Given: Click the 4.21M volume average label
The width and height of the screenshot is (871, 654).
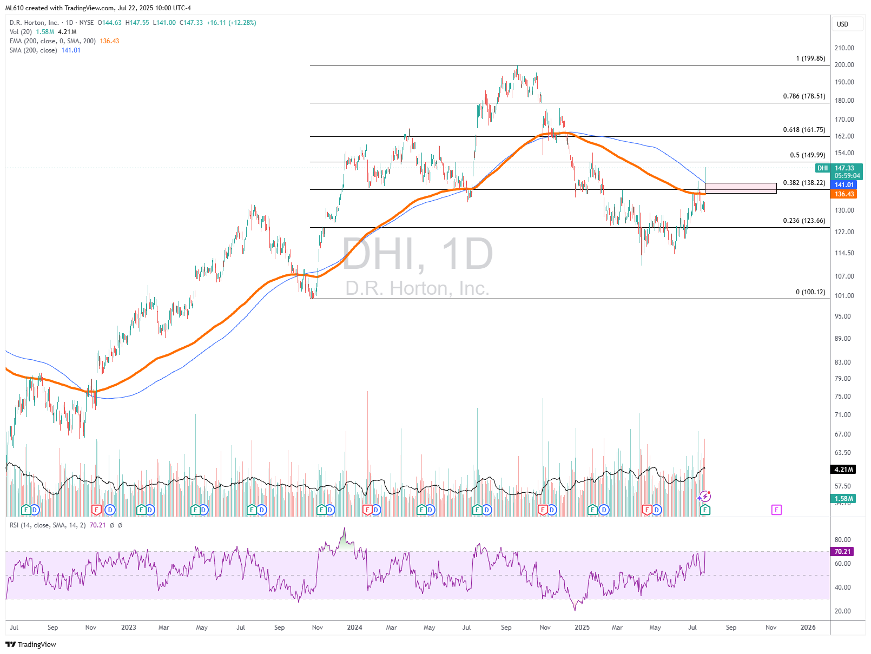Looking at the screenshot, I should point(843,470).
